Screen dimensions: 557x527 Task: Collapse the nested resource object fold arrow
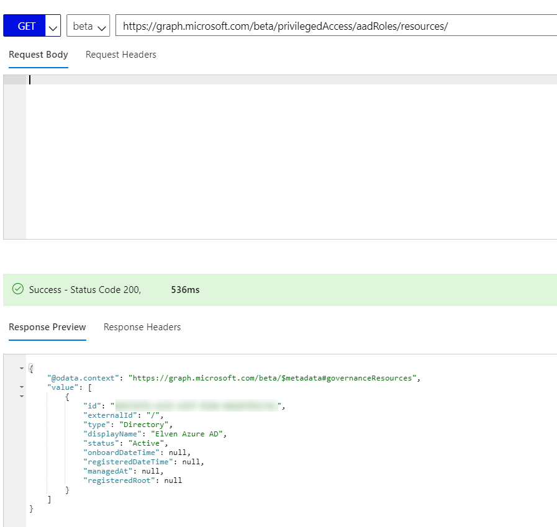[x=22, y=396]
